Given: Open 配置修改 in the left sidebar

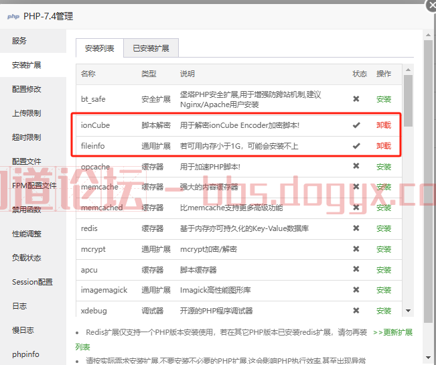Looking at the screenshot, I should [27, 89].
